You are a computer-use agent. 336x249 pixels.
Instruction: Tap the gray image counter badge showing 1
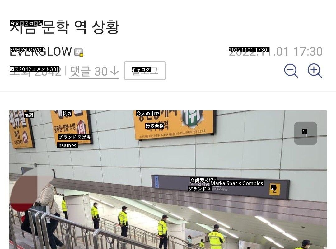click(x=306, y=133)
